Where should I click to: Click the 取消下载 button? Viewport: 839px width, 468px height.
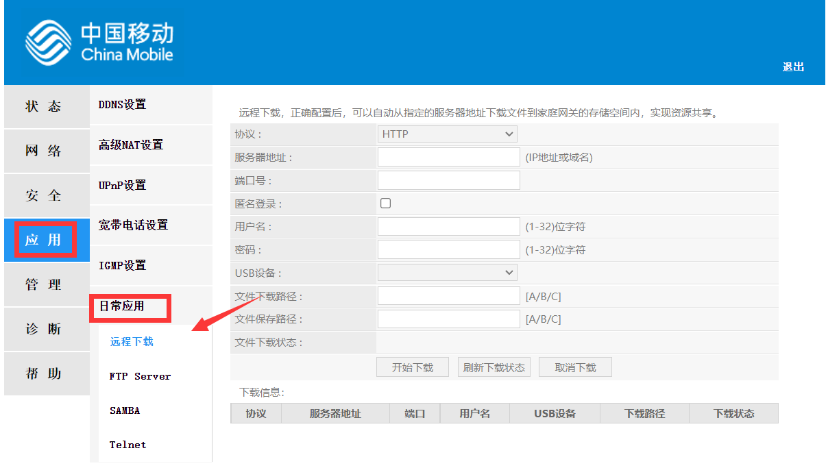tap(575, 367)
